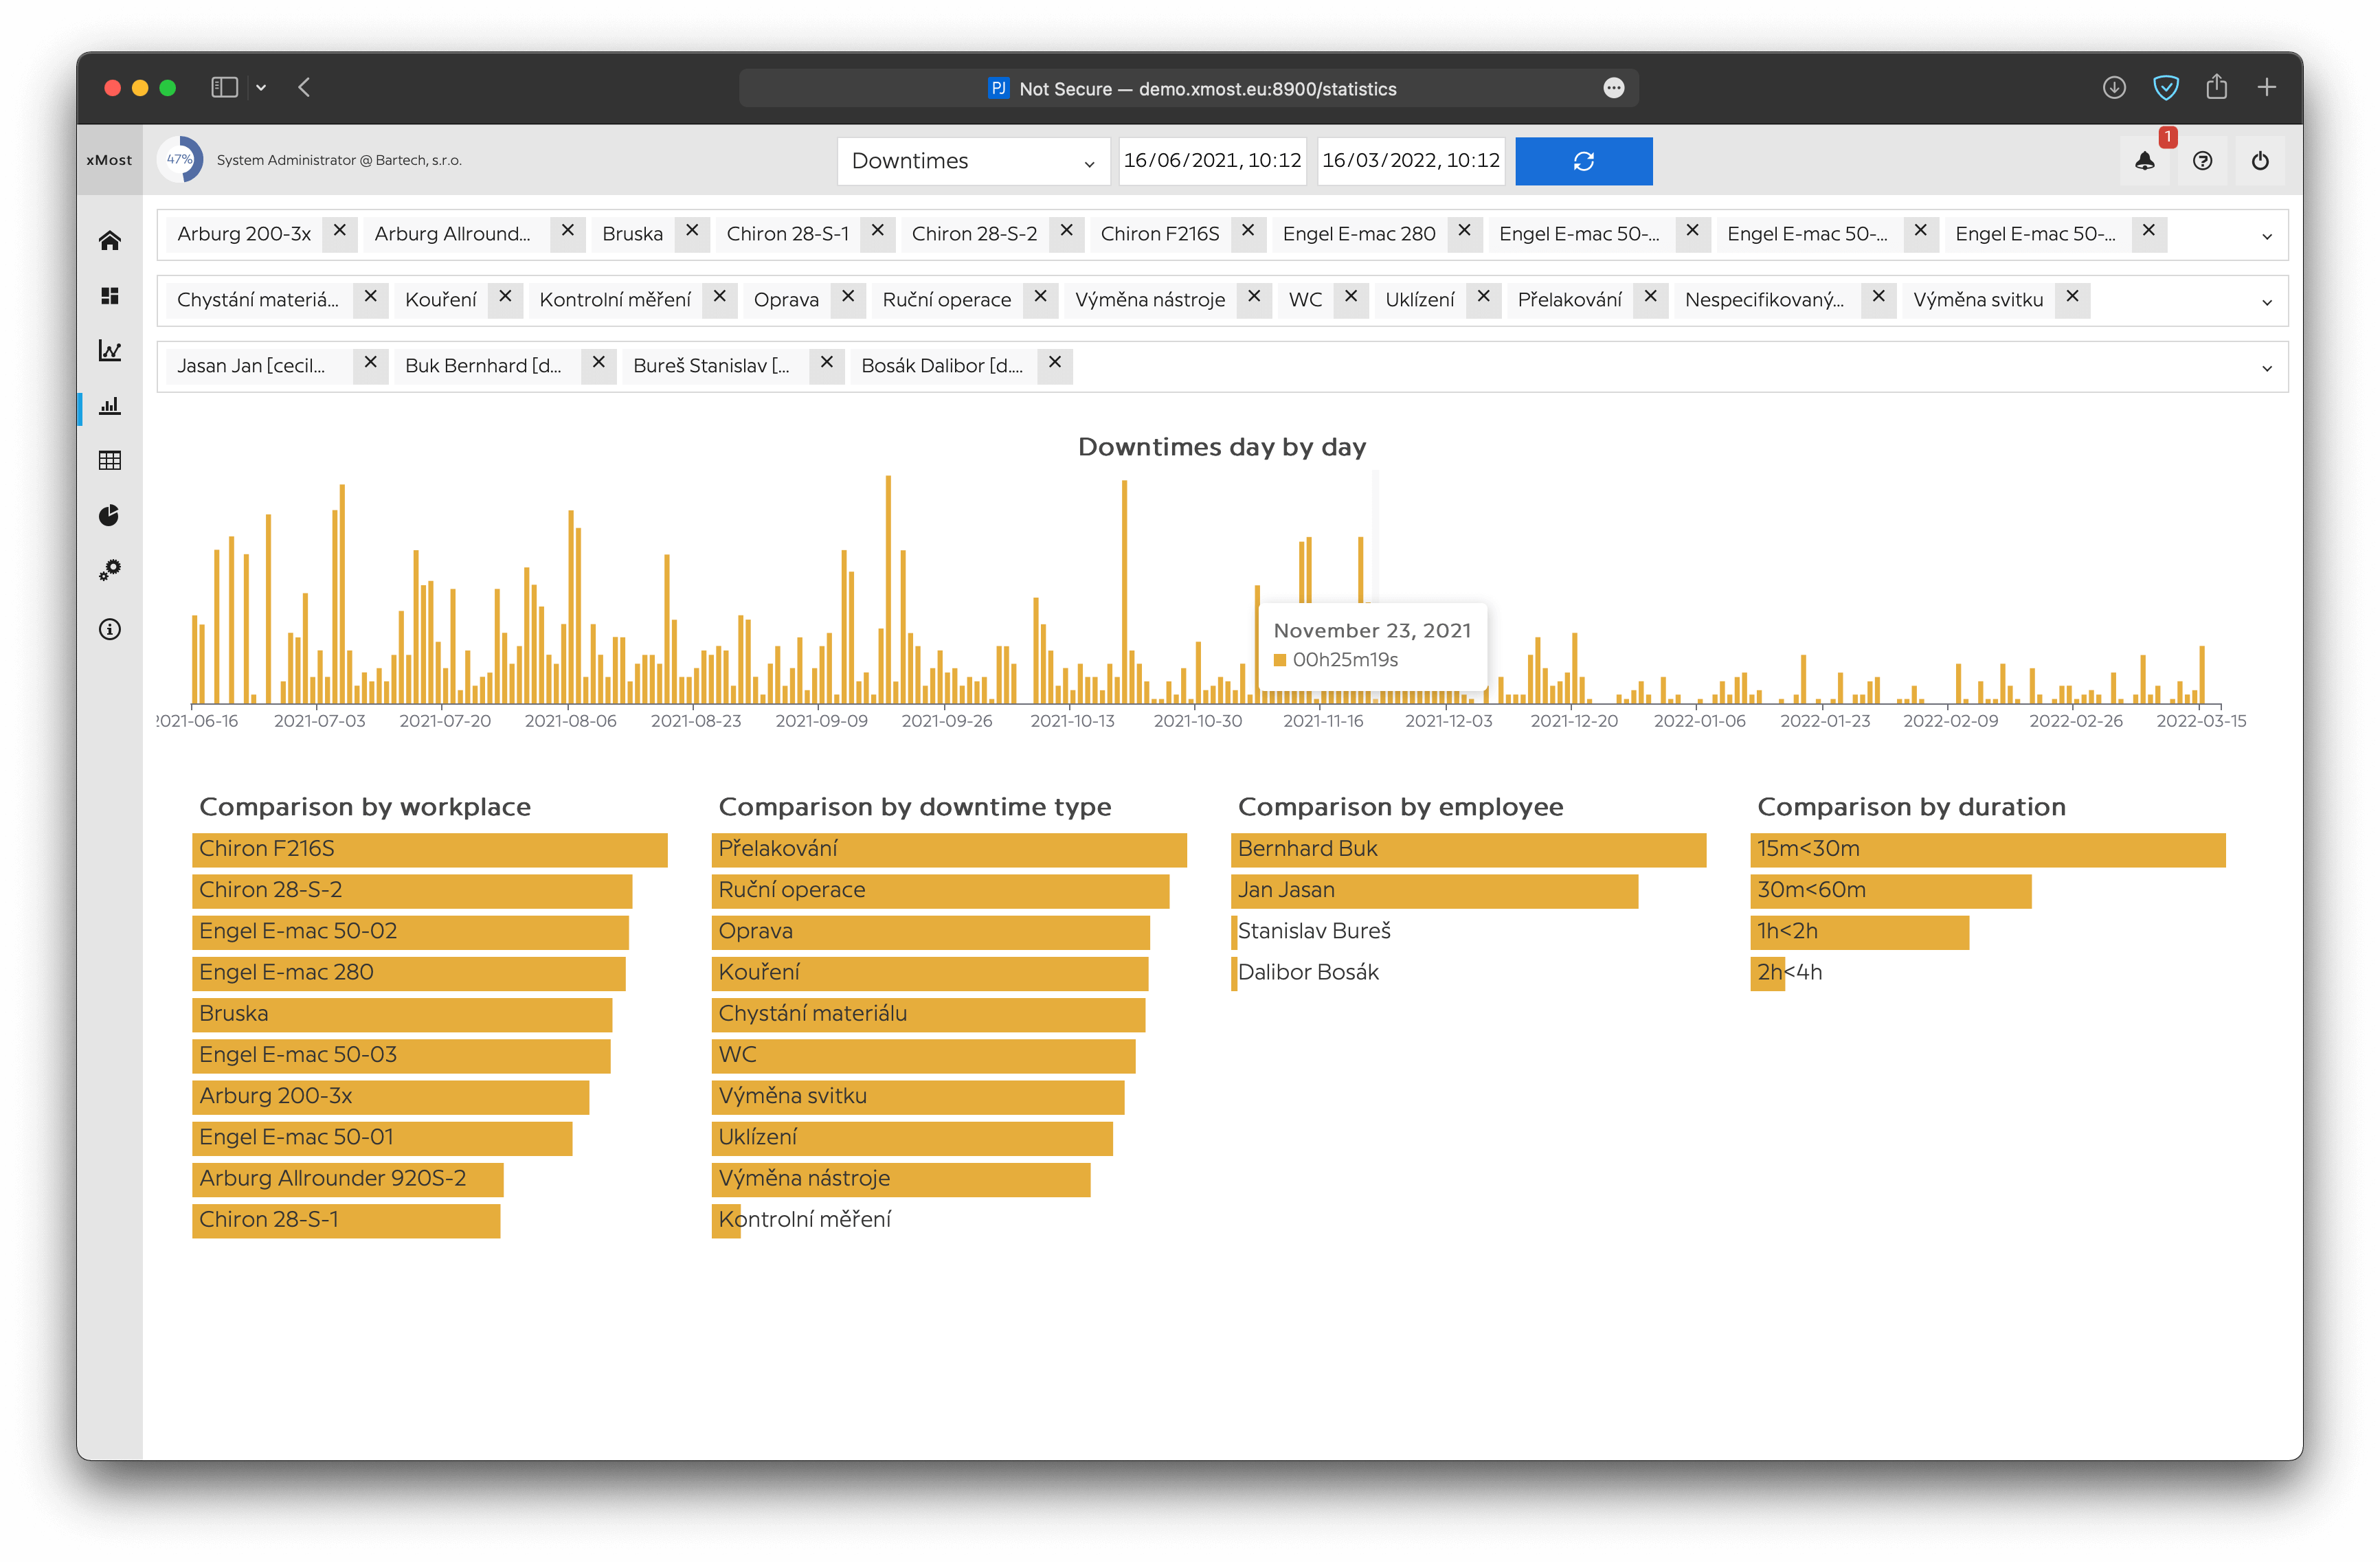Click the dashboard tiles sidebar icon
2380x1562 pixels.
[110, 295]
